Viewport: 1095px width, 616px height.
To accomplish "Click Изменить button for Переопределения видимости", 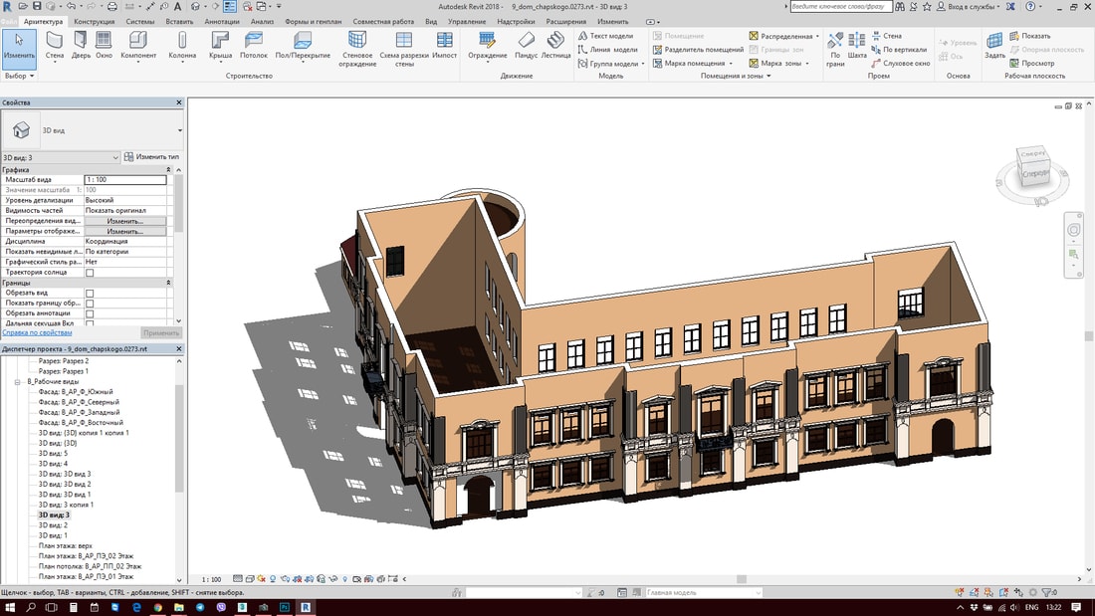I will click(x=124, y=221).
